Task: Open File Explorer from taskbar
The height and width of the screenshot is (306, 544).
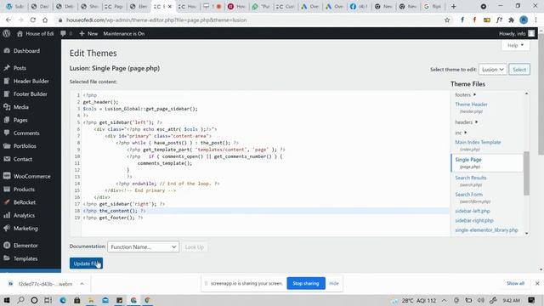Action: (x=91, y=300)
